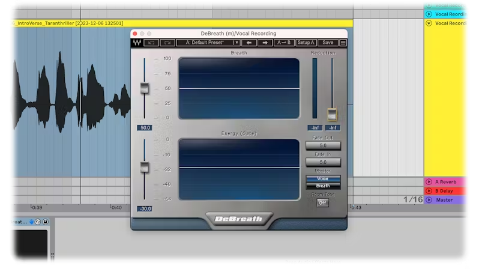Click the Breath threshold slider handle
The image size is (479, 269).
click(x=144, y=88)
